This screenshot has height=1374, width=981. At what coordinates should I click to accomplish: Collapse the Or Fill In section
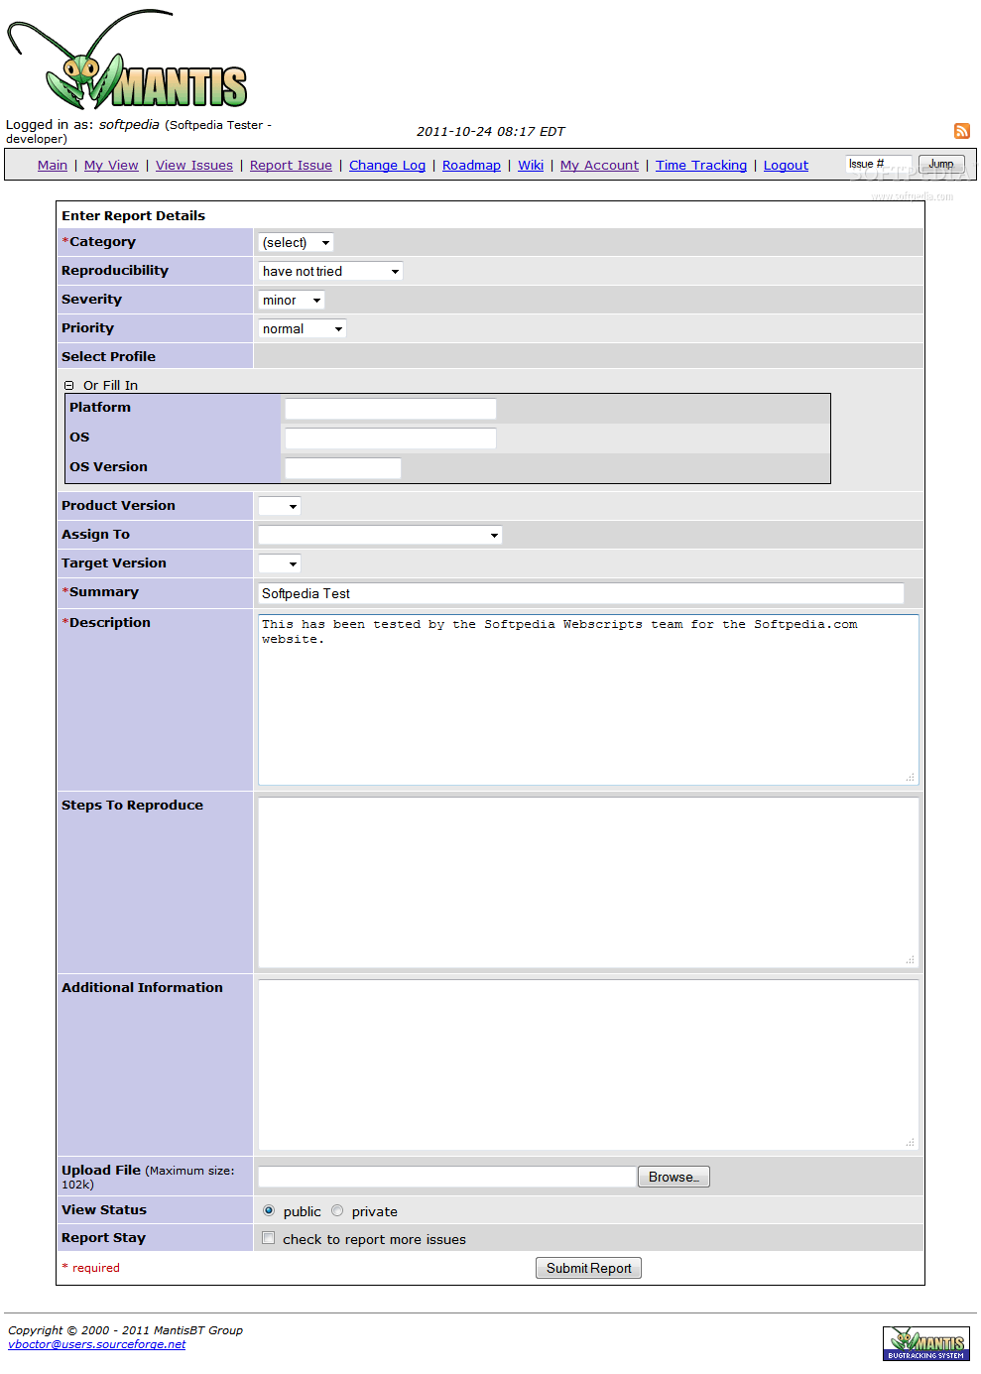[x=68, y=386]
